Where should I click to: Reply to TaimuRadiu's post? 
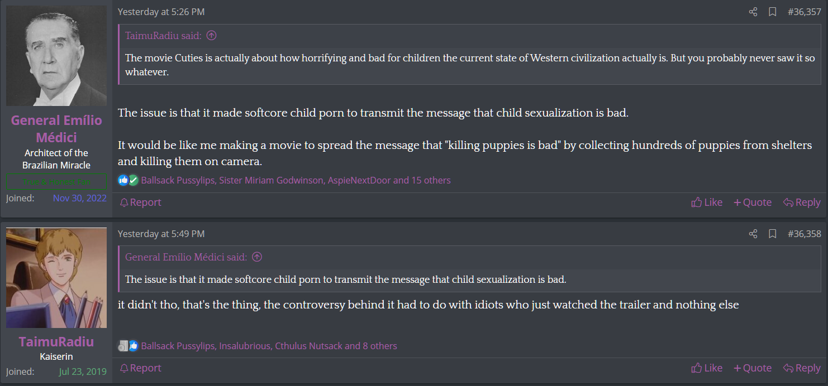802,368
